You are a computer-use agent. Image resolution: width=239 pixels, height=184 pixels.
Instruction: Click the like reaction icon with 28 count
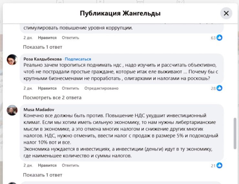(220, 88)
